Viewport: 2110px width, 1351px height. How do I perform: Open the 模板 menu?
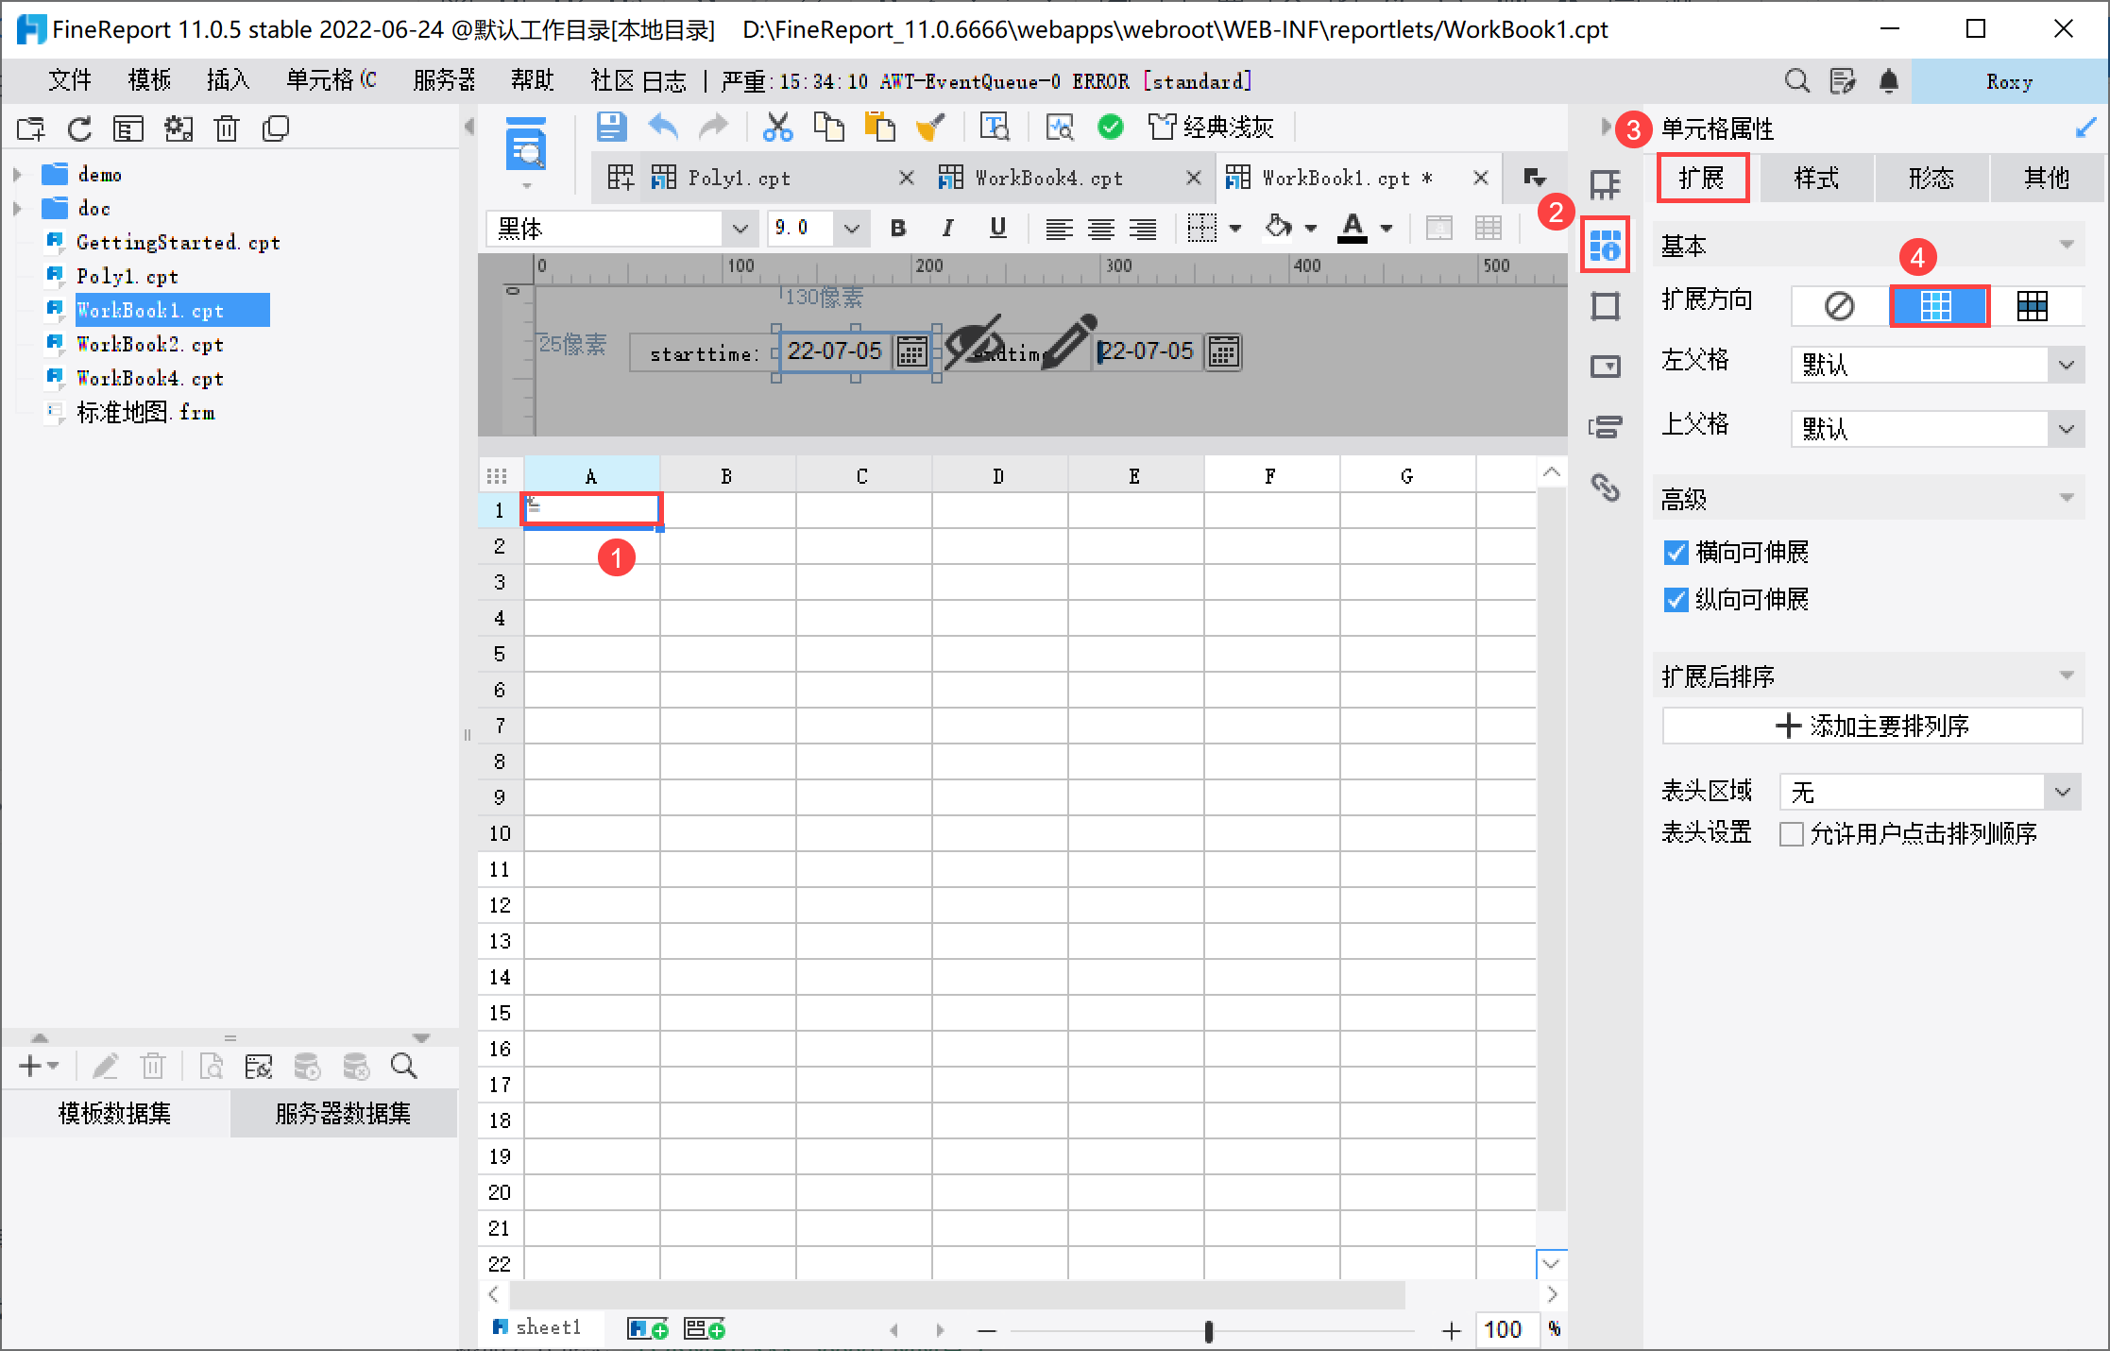coord(149,81)
